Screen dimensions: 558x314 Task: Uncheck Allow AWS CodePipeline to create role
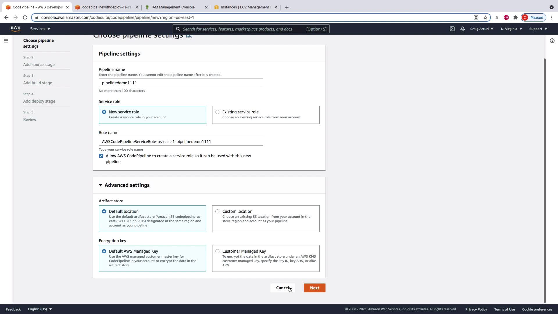[x=101, y=156]
